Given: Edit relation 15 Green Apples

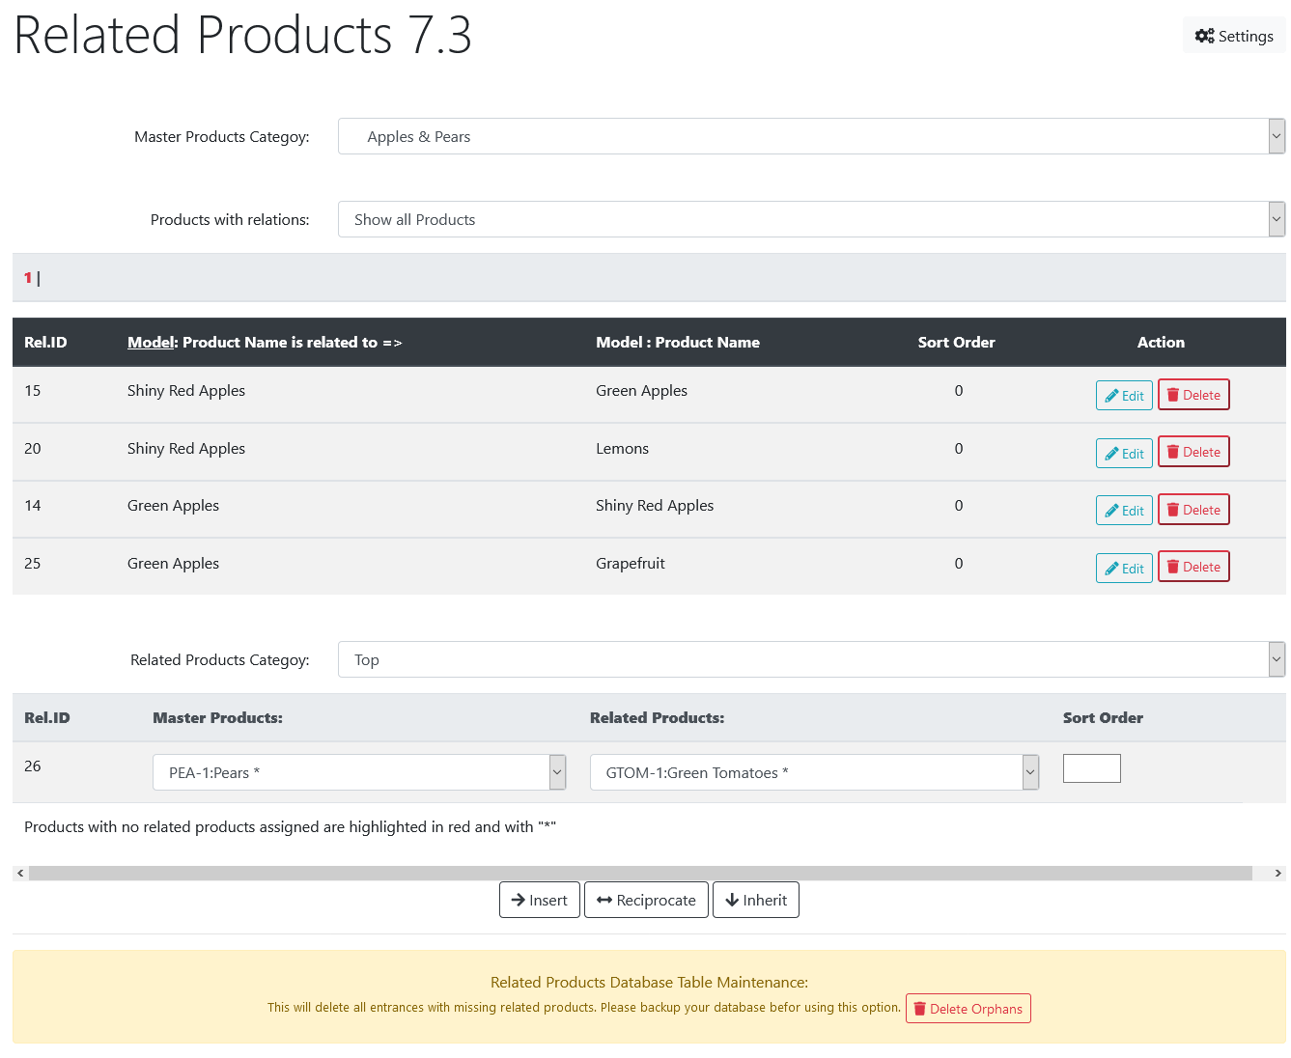Looking at the screenshot, I should (1124, 396).
